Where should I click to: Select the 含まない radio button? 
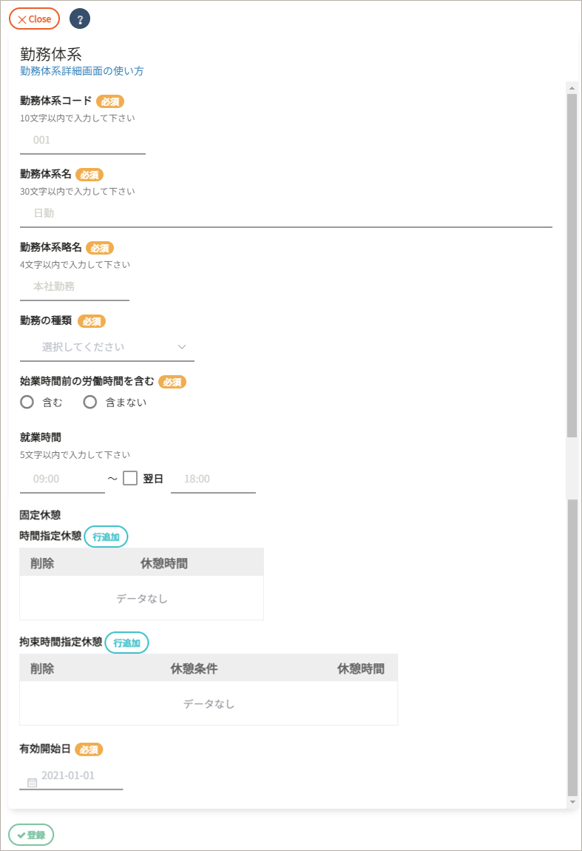(90, 403)
